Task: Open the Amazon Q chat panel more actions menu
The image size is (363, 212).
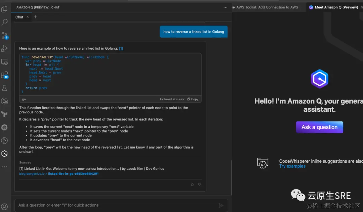Action: pos(225,7)
